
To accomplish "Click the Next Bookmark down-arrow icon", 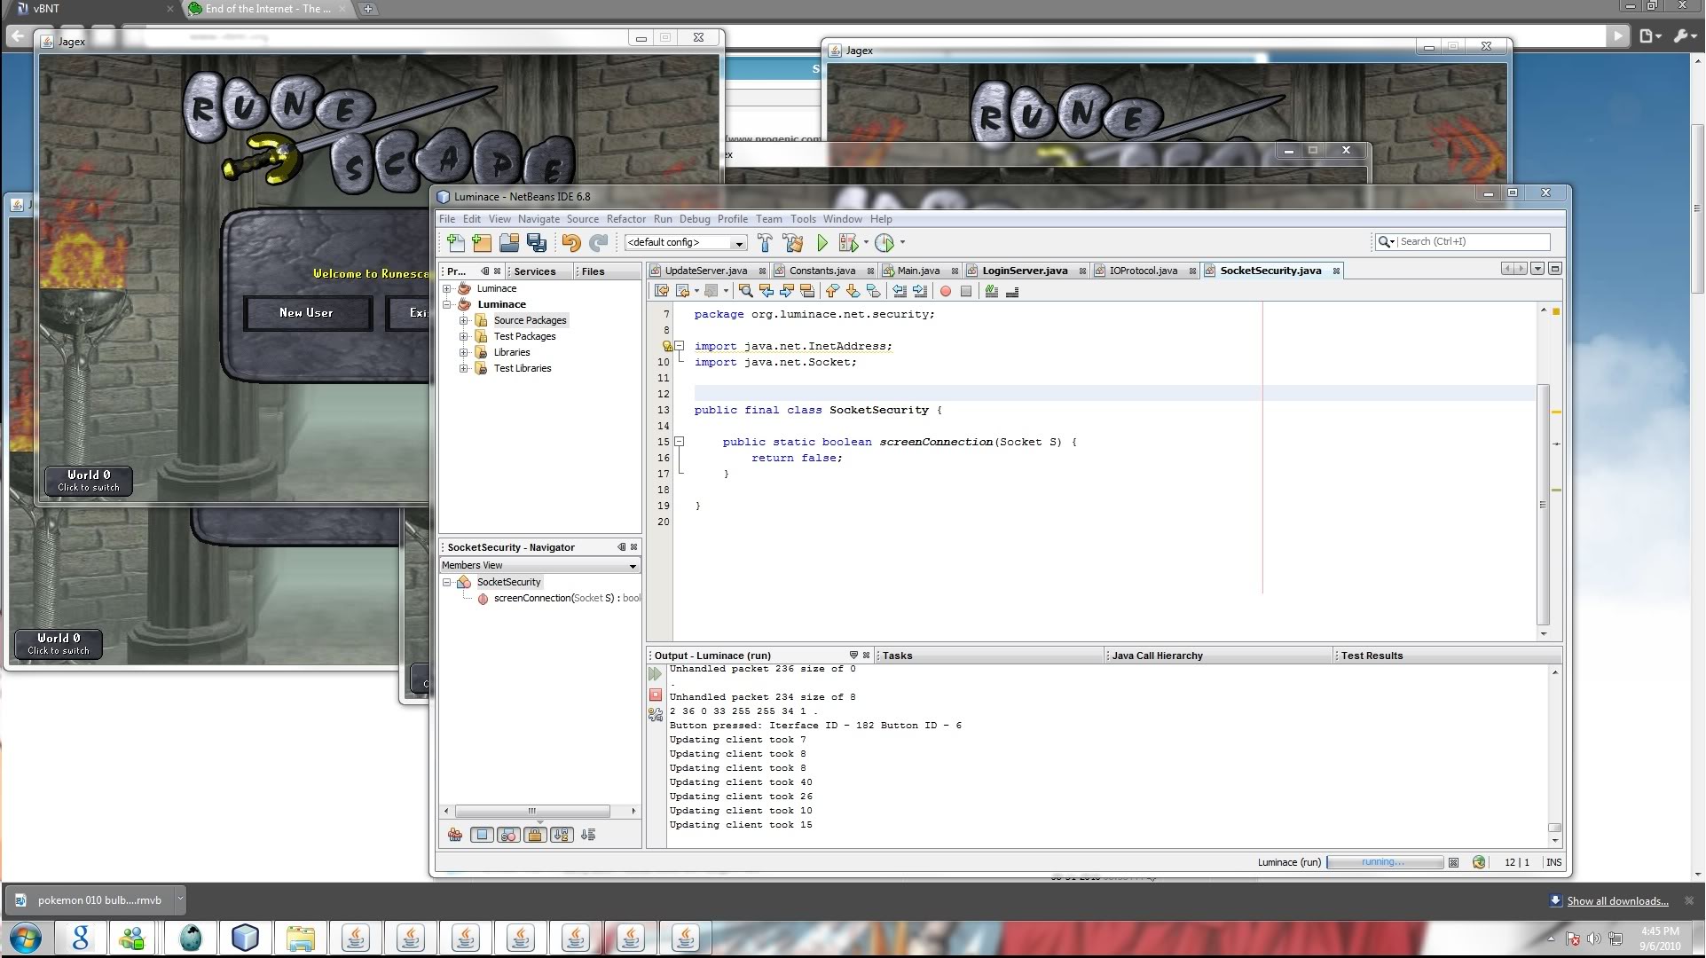I will pos(853,291).
